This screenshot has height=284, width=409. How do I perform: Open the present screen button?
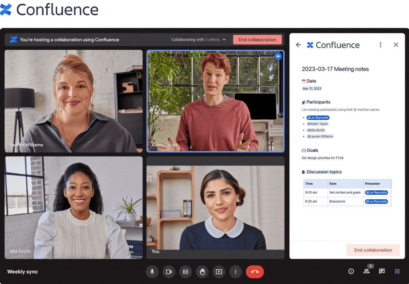coord(219,272)
